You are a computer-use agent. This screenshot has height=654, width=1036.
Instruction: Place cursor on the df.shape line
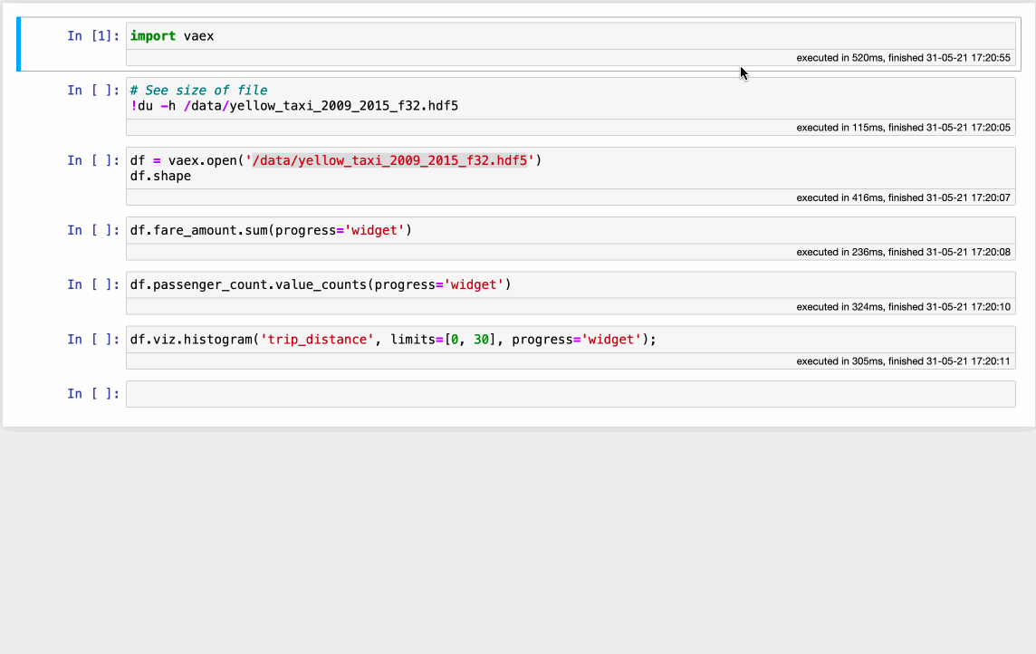click(161, 176)
